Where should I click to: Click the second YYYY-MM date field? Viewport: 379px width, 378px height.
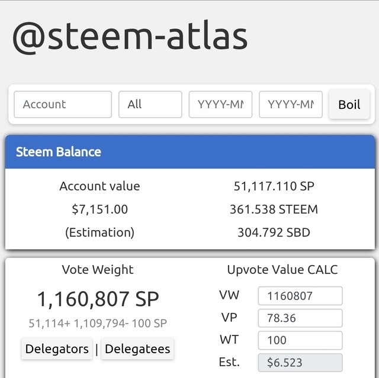click(x=291, y=105)
